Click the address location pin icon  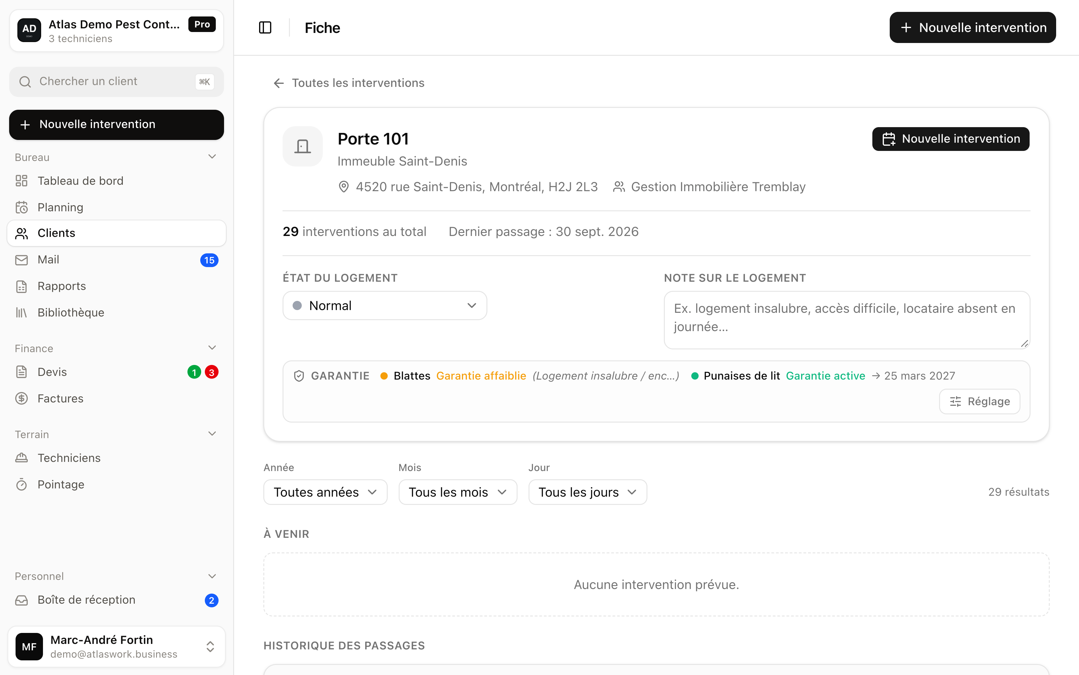[344, 187]
